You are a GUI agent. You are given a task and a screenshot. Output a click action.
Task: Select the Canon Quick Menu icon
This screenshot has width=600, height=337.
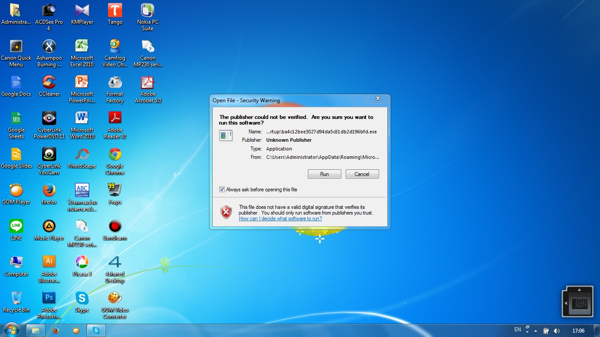[16, 54]
